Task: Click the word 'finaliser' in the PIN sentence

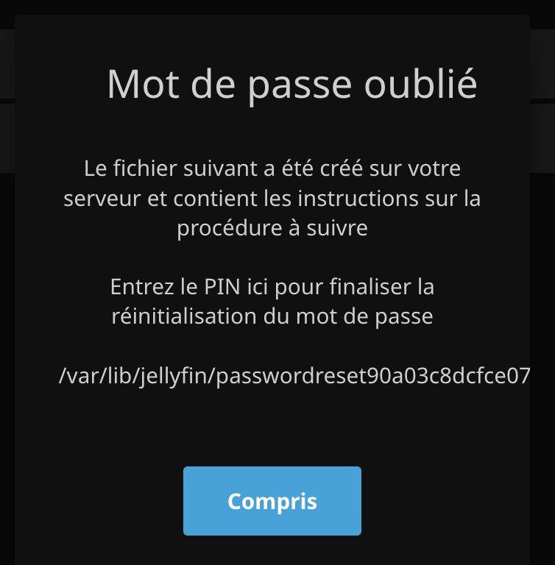Action: pos(370,287)
